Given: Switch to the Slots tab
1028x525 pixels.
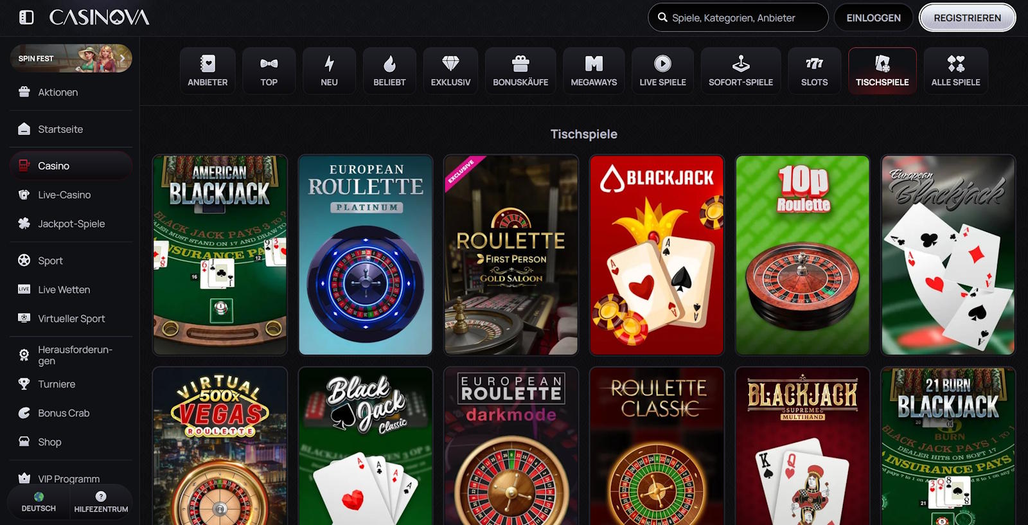Looking at the screenshot, I should 814,71.
